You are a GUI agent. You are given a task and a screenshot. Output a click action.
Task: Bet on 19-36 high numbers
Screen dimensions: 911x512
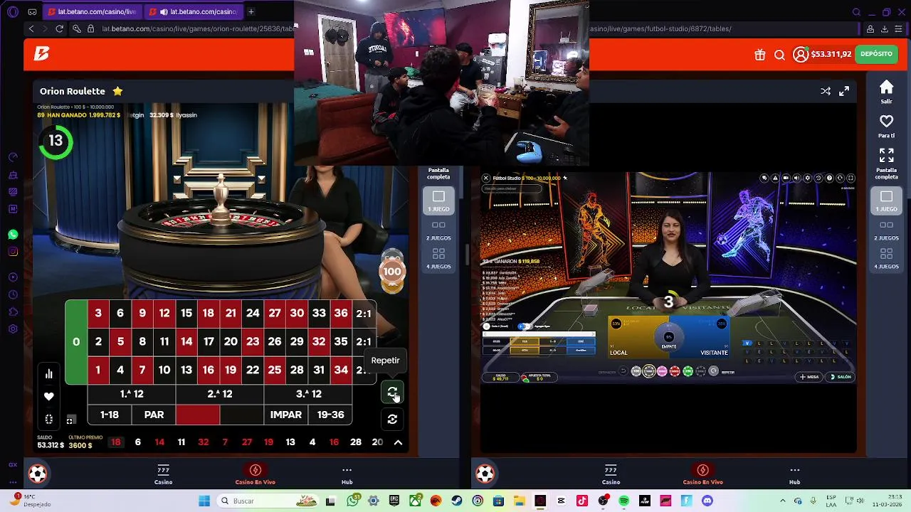(330, 415)
